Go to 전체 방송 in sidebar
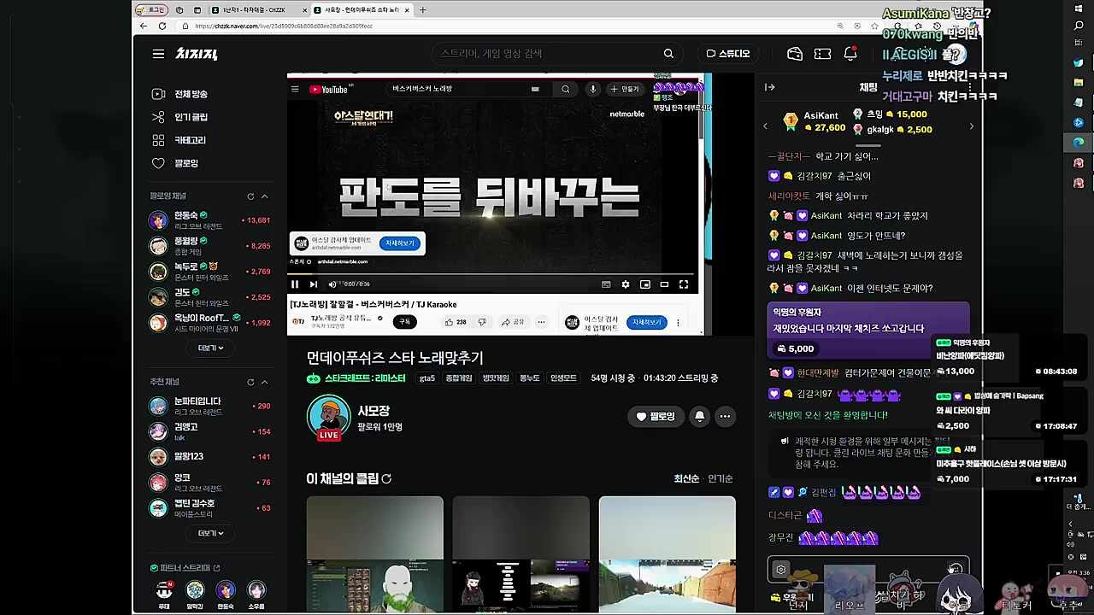The width and height of the screenshot is (1094, 615). 179,94
